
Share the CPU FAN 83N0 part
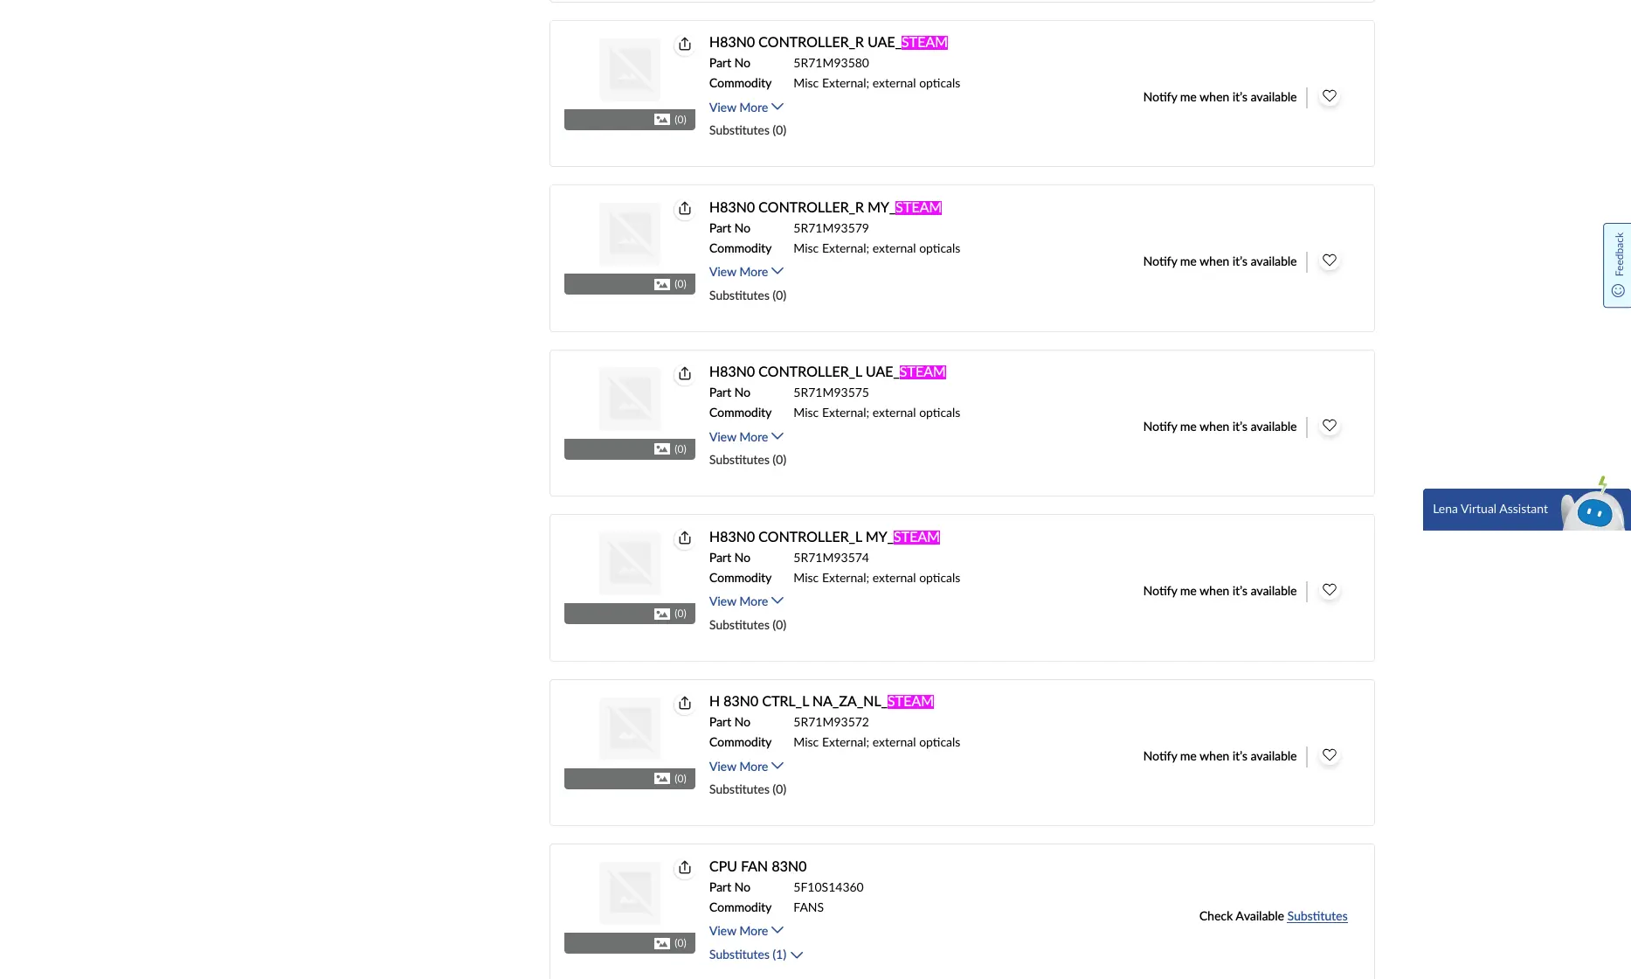click(x=685, y=868)
